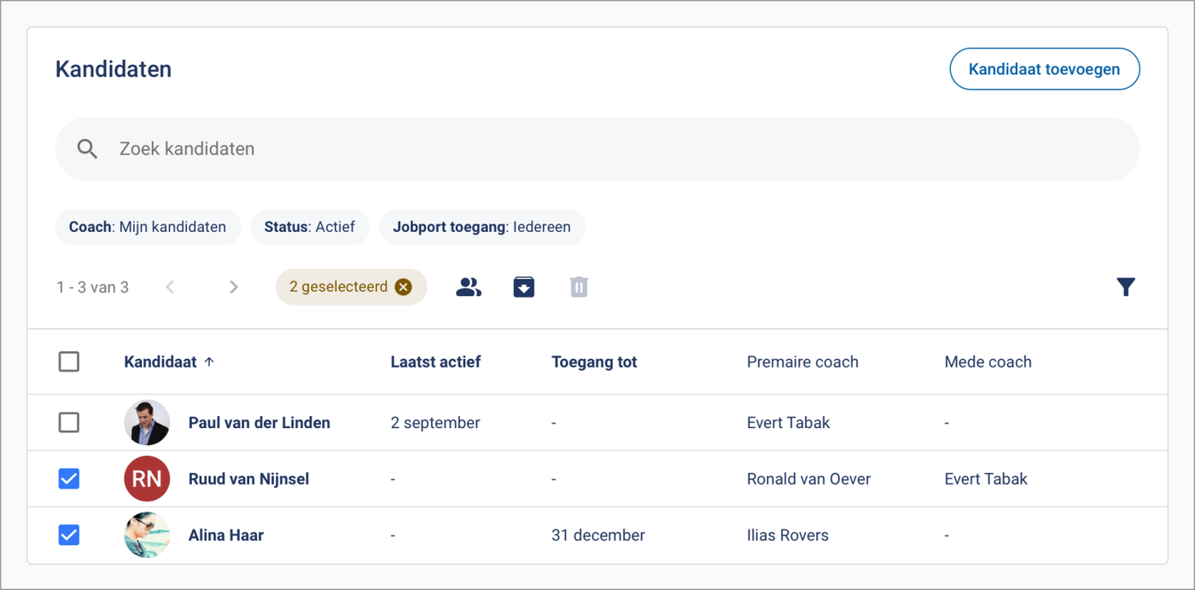
Task: Sort by Laatst actief column
Action: pyautogui.click(x=435, y=362)
